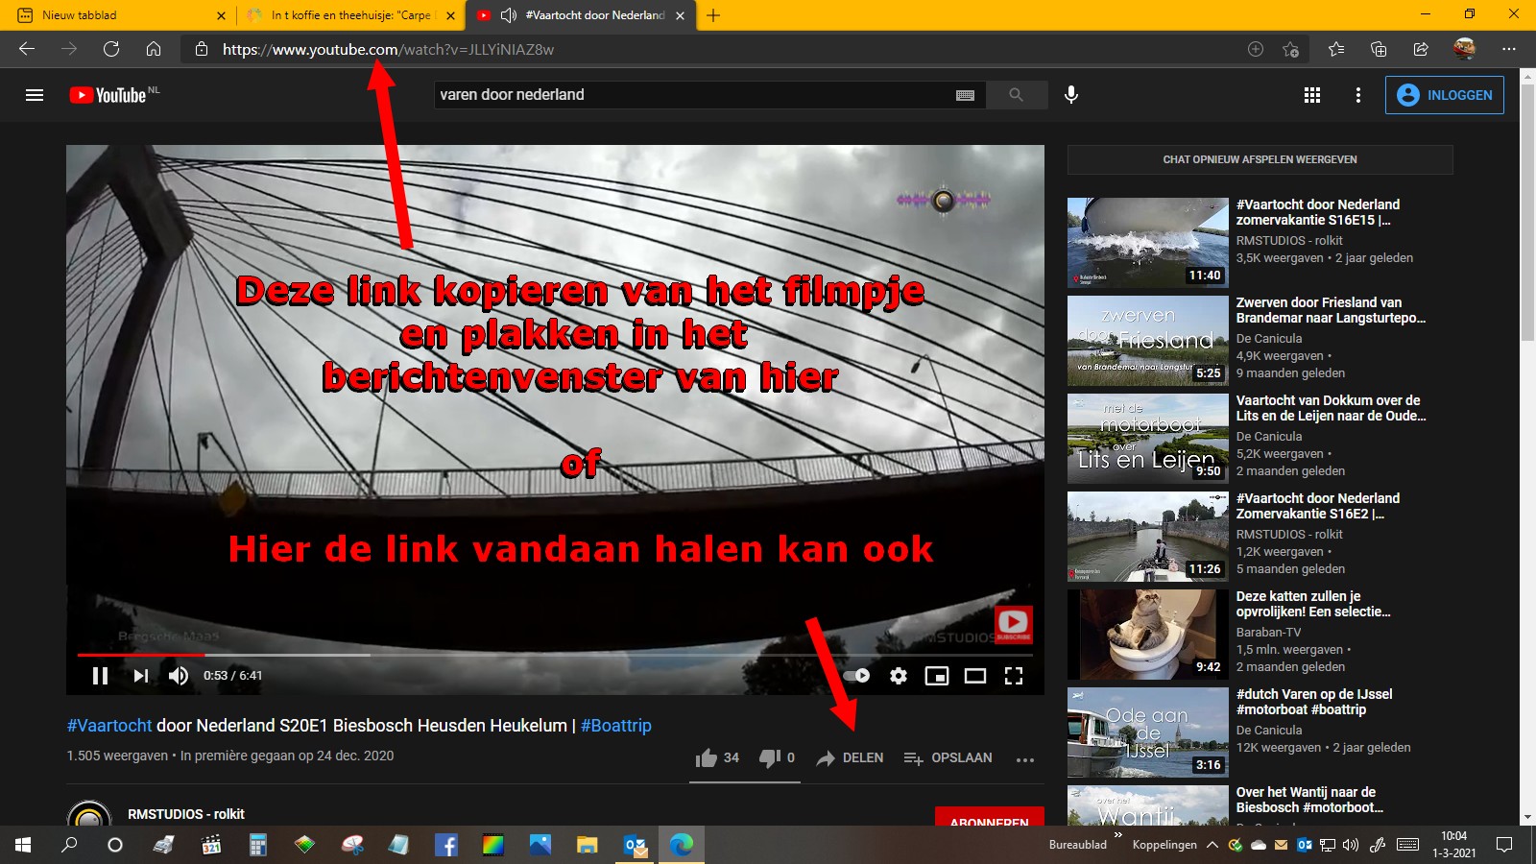Viewport: 1536px width, 864px height.
Task: Pause the playing video
Action: click(x=100, y=676)
